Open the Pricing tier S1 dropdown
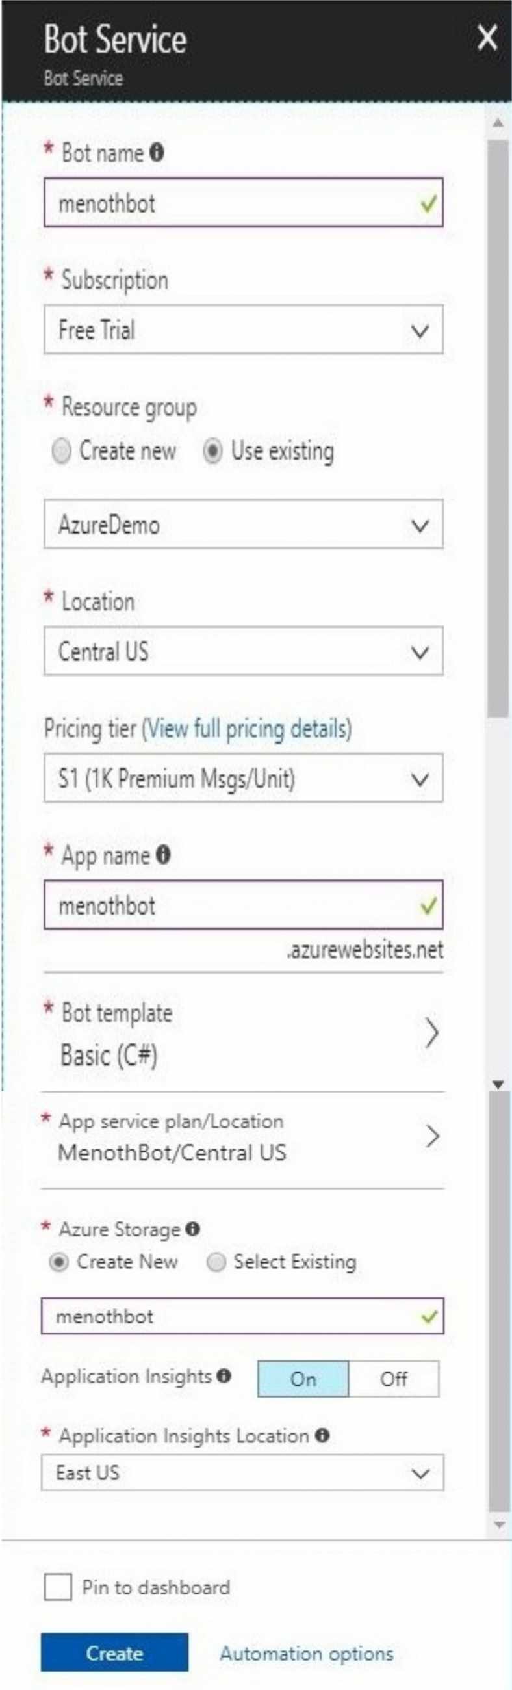 (243, 778)
